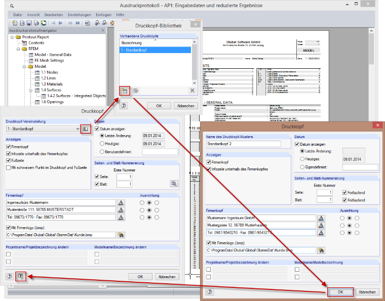Toggle Mit Firmenlogo checkbox in new Druckkopf dialog
This screenshot has width=385, height=301.
point(209,243)
